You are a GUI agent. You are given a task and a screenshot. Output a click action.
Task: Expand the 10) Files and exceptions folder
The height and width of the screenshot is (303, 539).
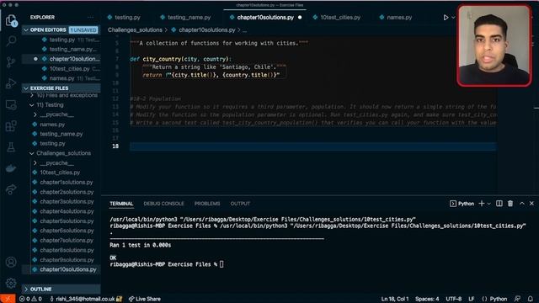[61, 95]
